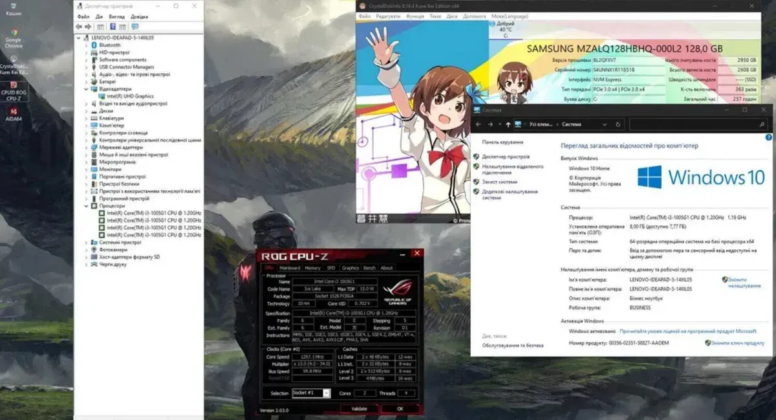Switch to the Mainboard tab in CPU-Z
Screen dimensions: 776x420
289,267
